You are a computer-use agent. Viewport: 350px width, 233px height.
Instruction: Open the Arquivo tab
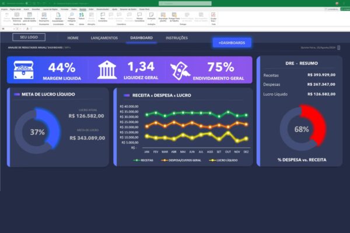(4, 9)
